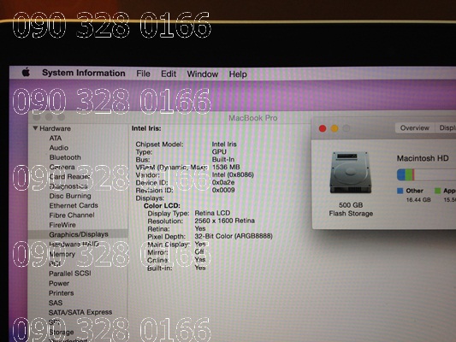Open the Edit menu
Viewport: 456px width, 342px height.
pyautogui.click(x=169, y=74)
